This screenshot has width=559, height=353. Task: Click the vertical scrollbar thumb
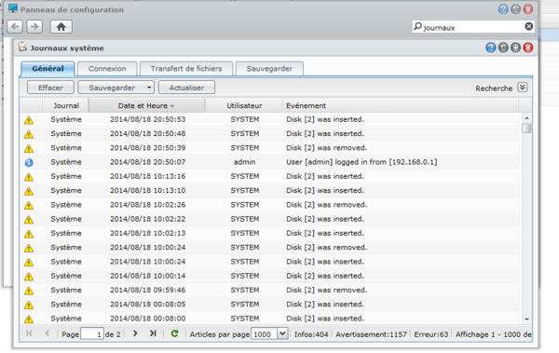coord(526,128)
